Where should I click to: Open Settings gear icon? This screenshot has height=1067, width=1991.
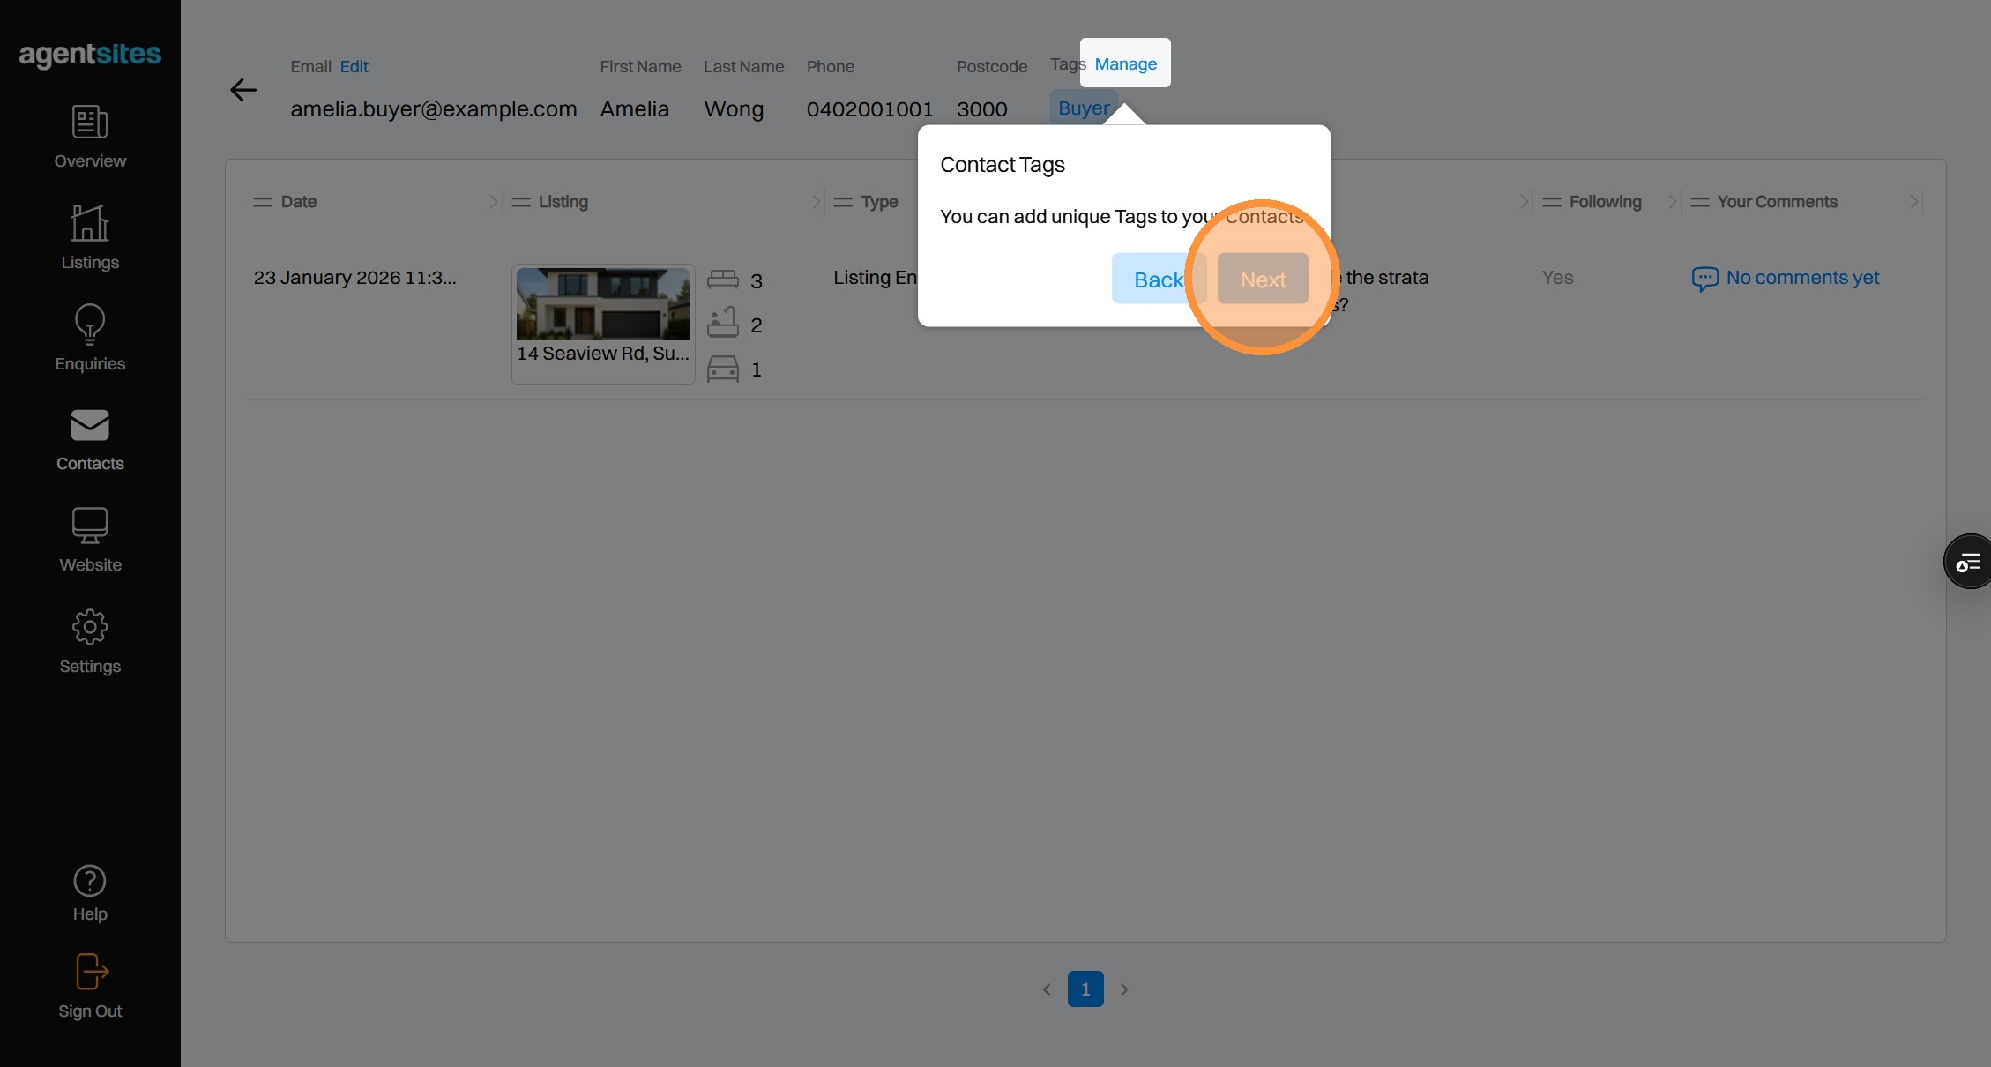pyautogui.click(x=90, y=627)
